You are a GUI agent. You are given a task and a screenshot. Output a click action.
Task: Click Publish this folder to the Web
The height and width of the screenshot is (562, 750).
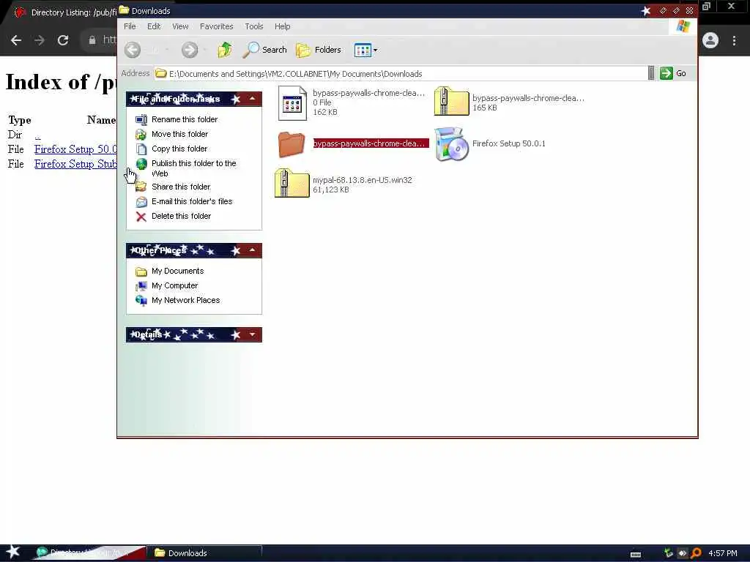[193, 168]
